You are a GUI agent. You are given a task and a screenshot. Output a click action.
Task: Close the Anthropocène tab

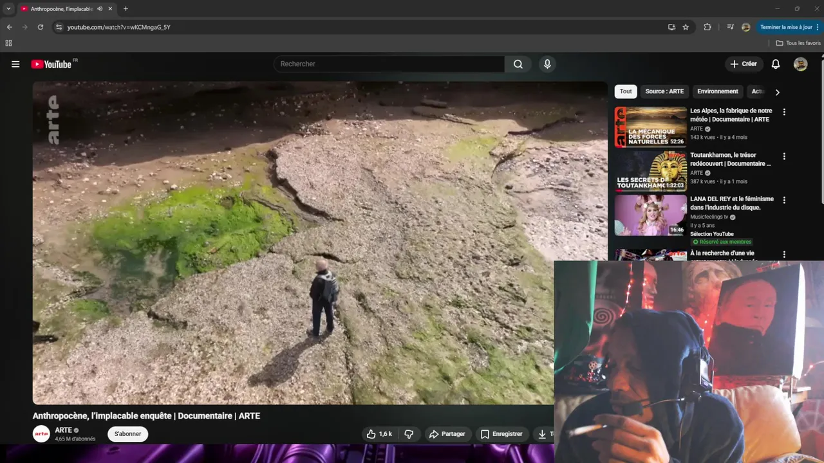pyautogui.click(x=110, y=9)
